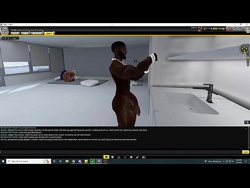The width and height of the screenshot is (250, 188).
Task: Click the avatar pose icon in bottom toolbar
Action: [119, 157]
